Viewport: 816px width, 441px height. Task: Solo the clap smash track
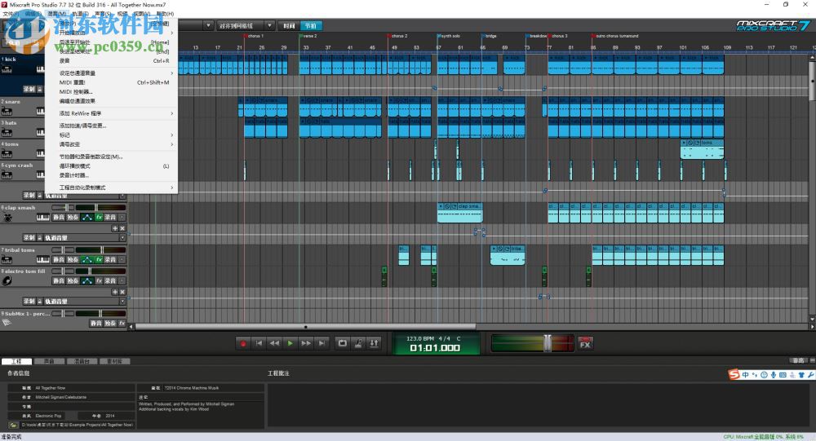(73, 218)
